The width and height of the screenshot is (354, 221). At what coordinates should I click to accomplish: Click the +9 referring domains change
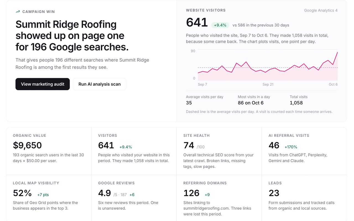(x=207, y=195)
